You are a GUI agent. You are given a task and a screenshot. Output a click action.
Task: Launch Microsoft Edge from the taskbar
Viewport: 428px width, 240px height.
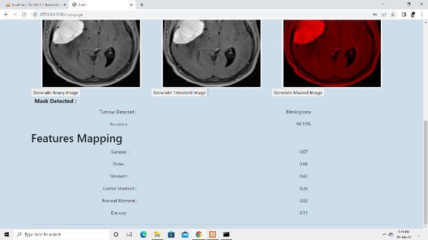click(143, 234)
